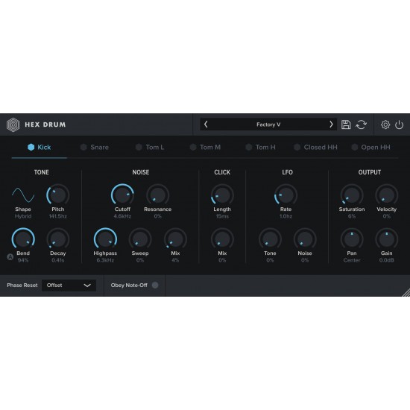Switch to the Tom M tab
410x410 pixels.
pos(205,147)
